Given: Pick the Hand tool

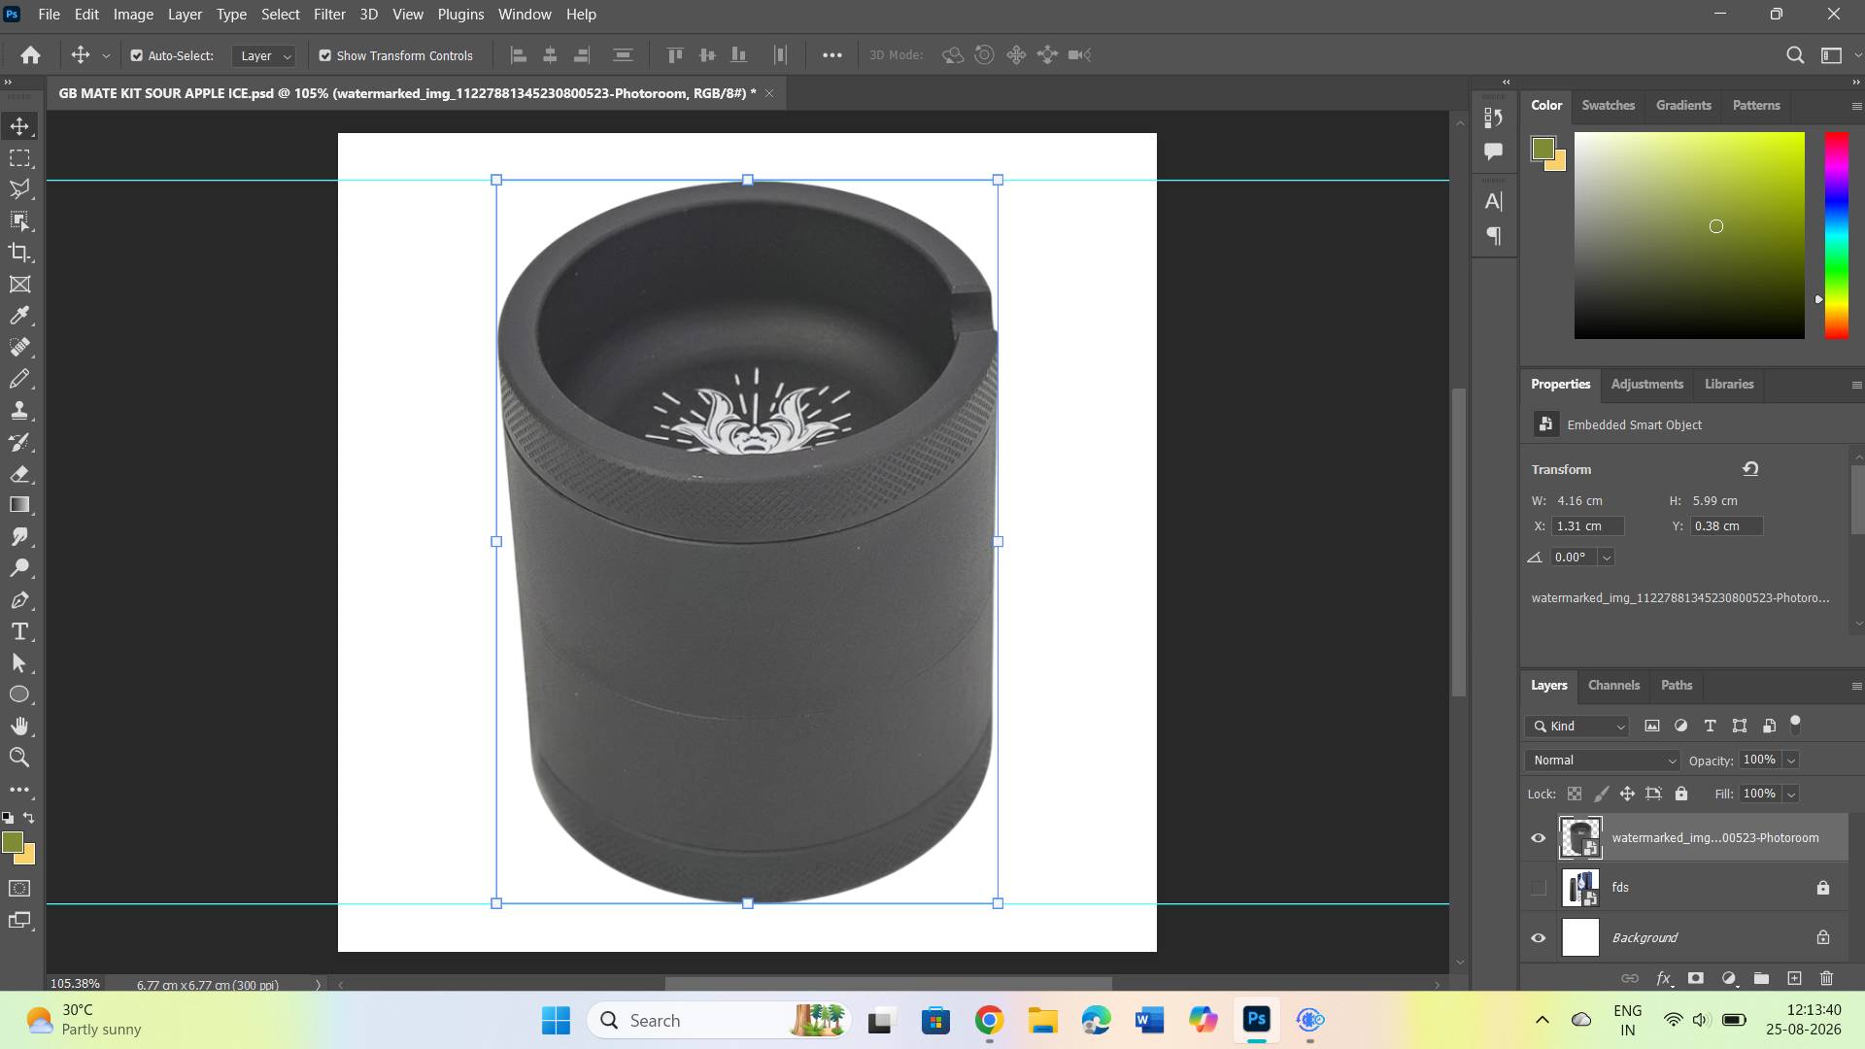Looking at the screenshot, I should 19,727.
